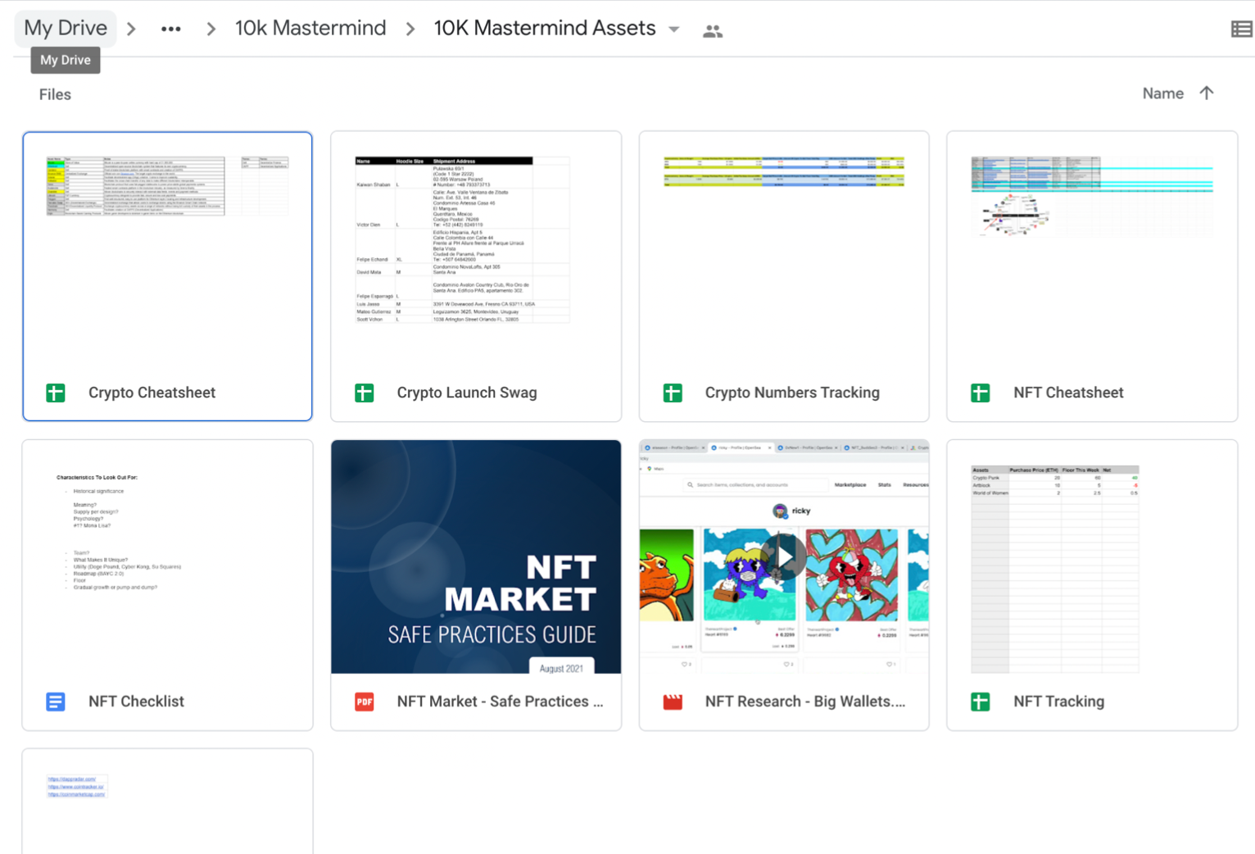Reverse sort direction with the arrow icon
This screenshot has height=854, width=1255.
tap(1207, 93)
